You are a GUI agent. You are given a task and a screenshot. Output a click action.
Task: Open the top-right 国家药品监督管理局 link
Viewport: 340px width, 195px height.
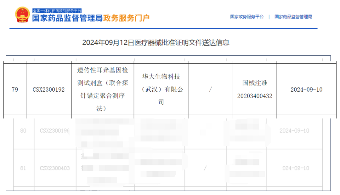(x=293, y=17)
